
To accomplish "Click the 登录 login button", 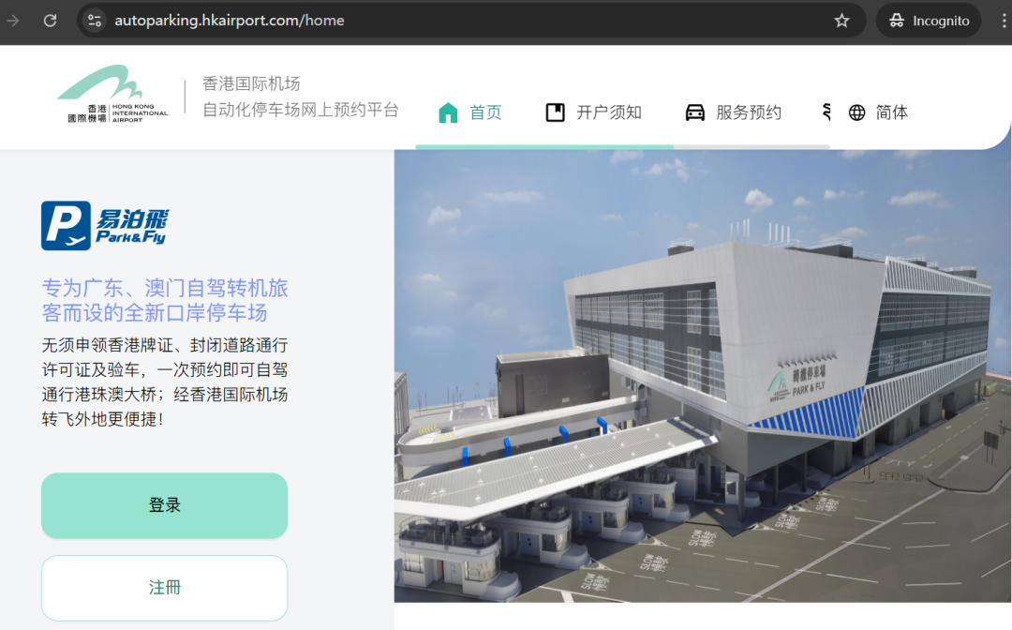I will 165,505.
